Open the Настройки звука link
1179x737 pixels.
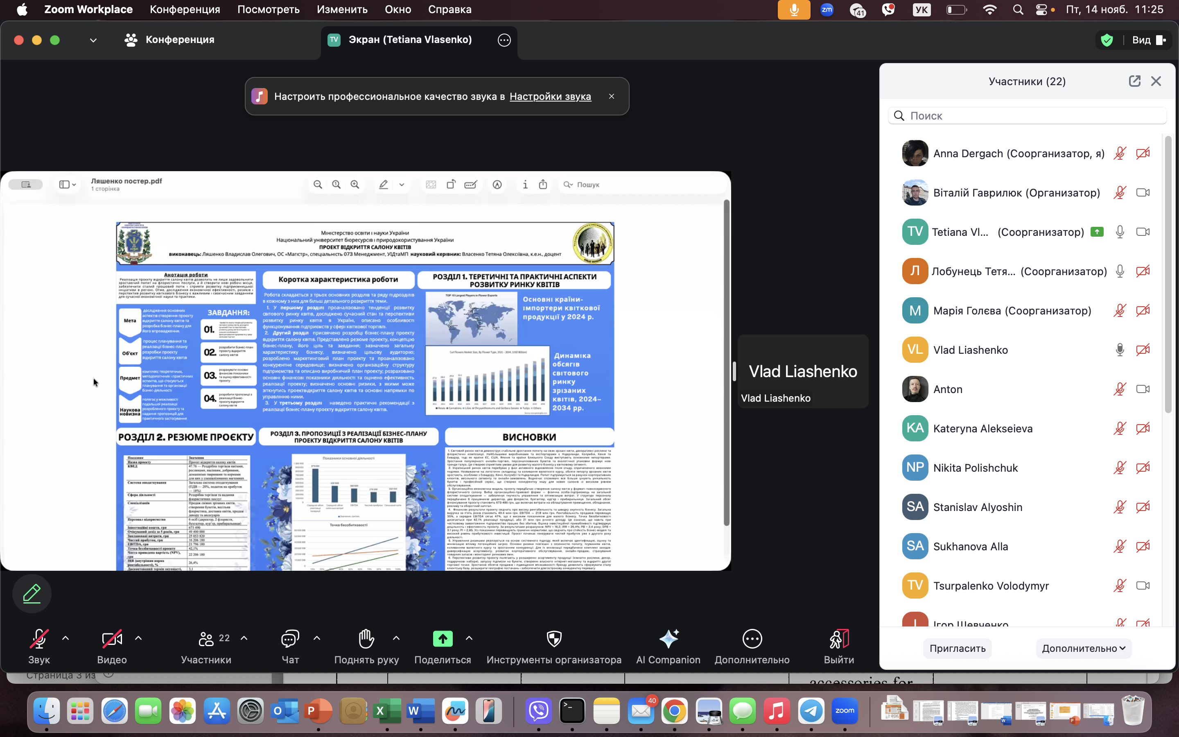click(x=550, y=97)
